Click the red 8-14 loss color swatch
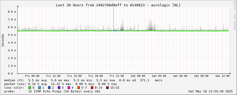The height and width of the screenshot is (95, 237). tap(92, 88)
